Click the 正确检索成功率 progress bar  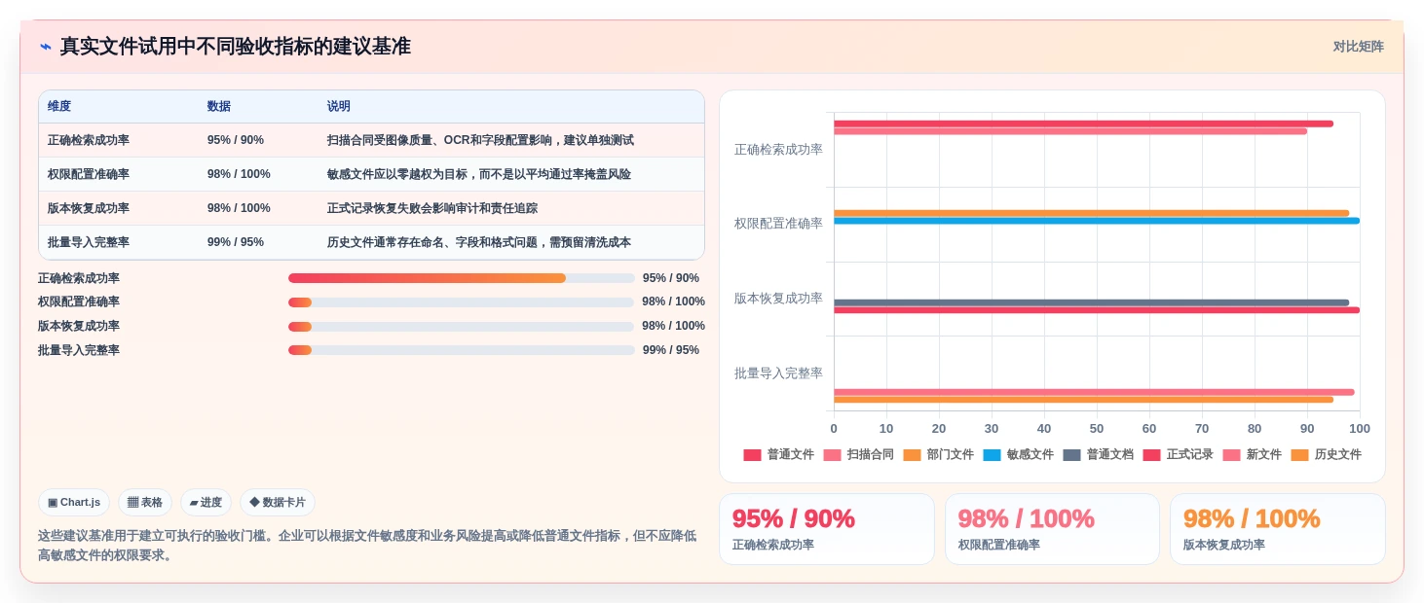click(x=462, y=278)
